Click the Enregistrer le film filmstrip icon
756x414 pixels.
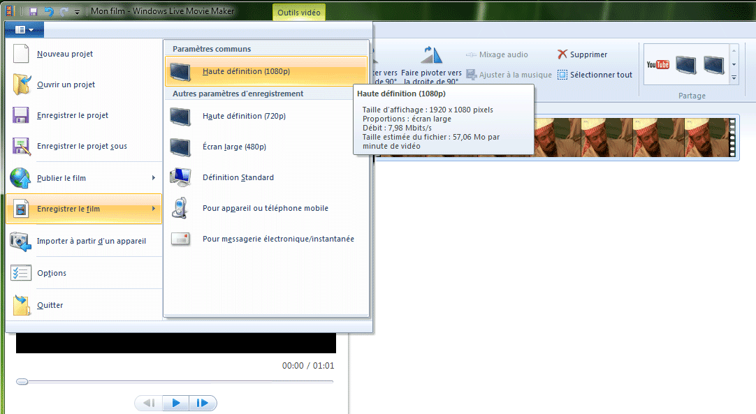point(21,209)
